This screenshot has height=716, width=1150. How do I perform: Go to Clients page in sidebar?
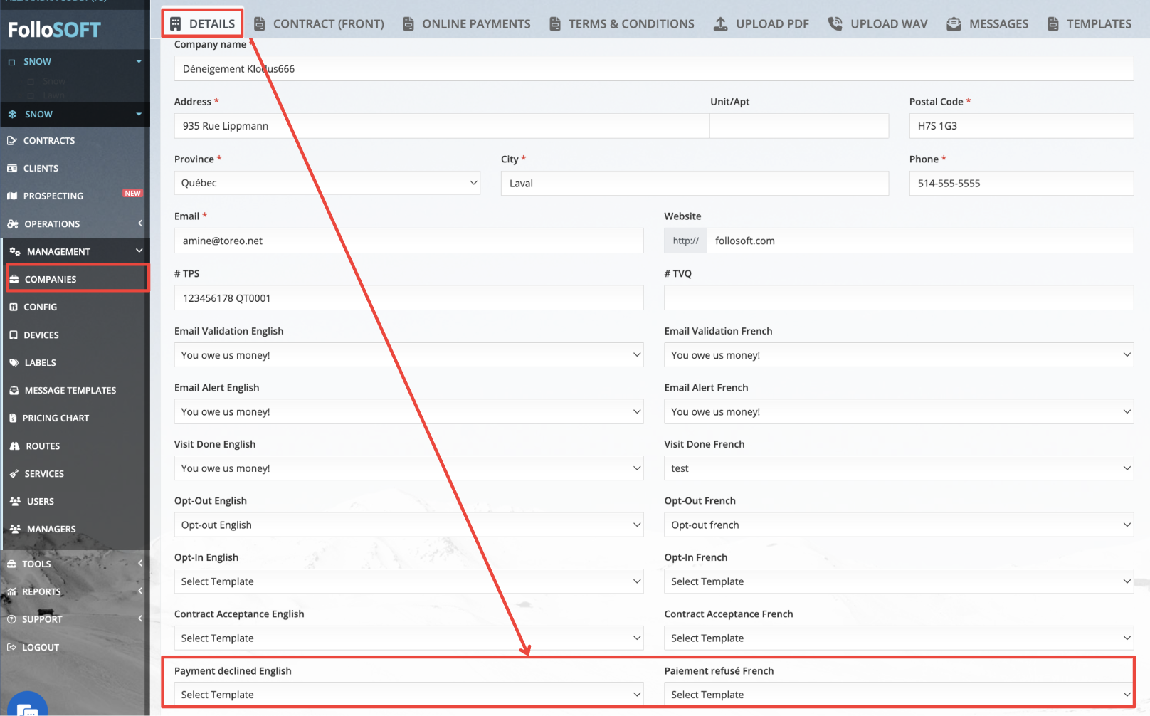click(74, 168)
